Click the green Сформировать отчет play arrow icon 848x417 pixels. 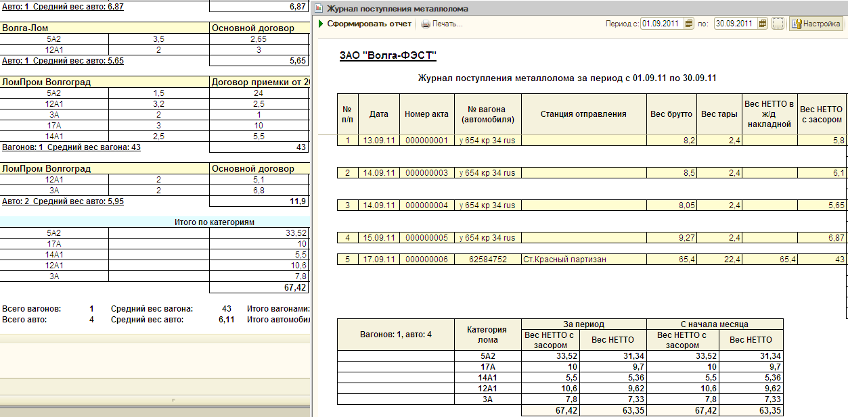click(x=321, y=24)
